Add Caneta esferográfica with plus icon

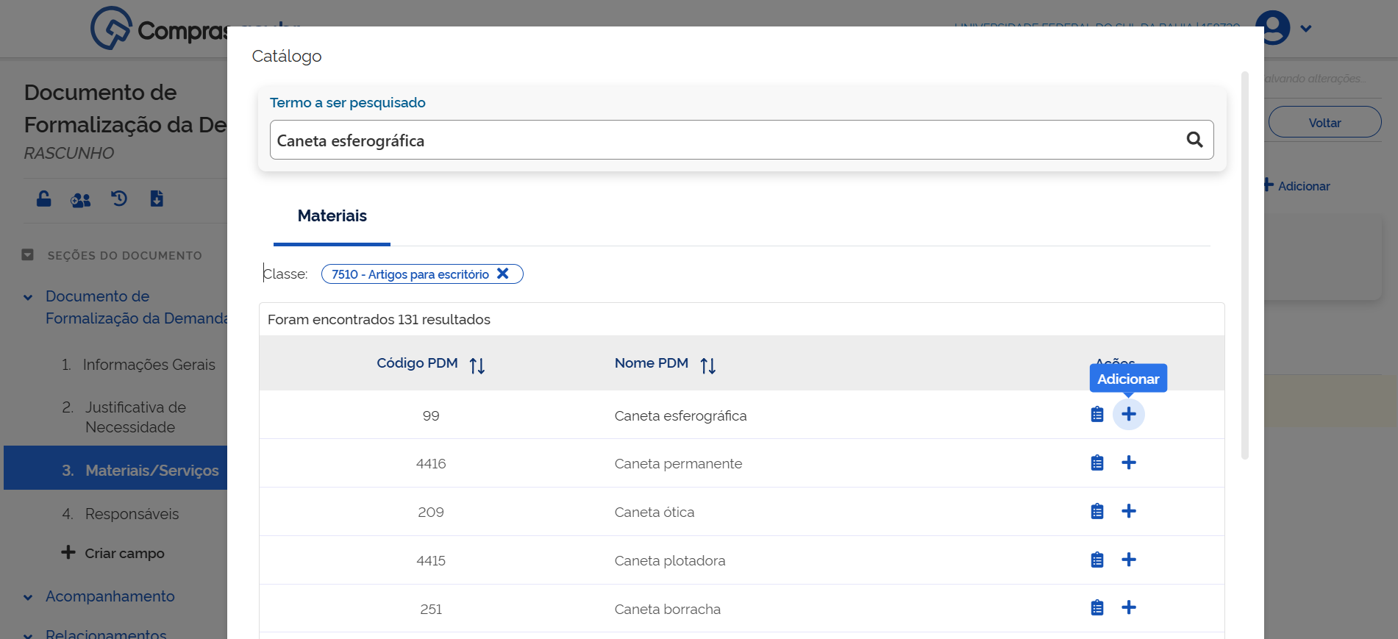coord(1128,415)
